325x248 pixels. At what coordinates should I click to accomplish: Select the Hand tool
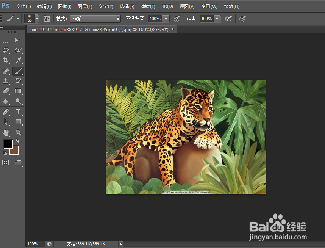(6, 133)
